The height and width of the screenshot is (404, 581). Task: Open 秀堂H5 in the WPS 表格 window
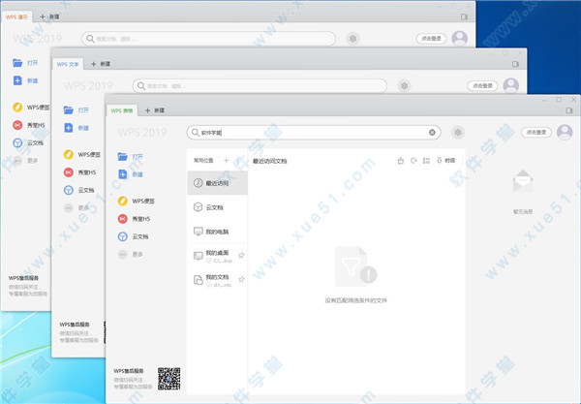click(134, 219)
